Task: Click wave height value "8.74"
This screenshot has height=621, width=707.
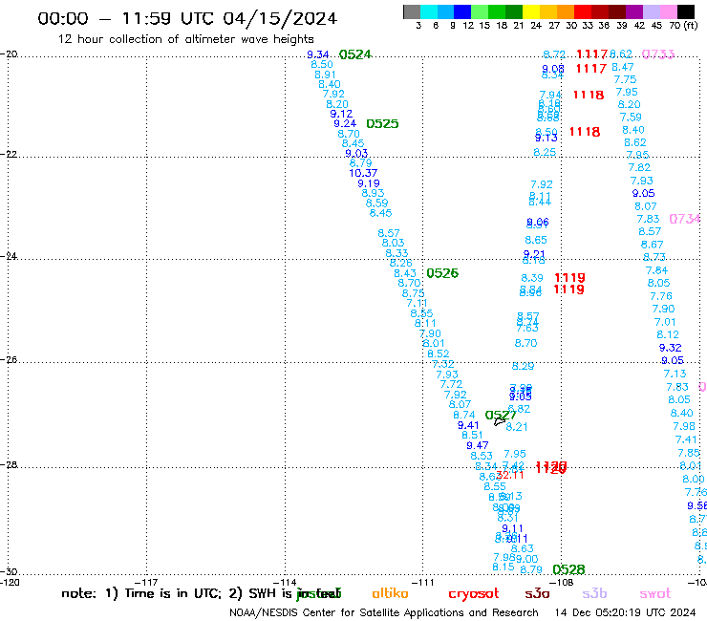Action: [464, 415]
